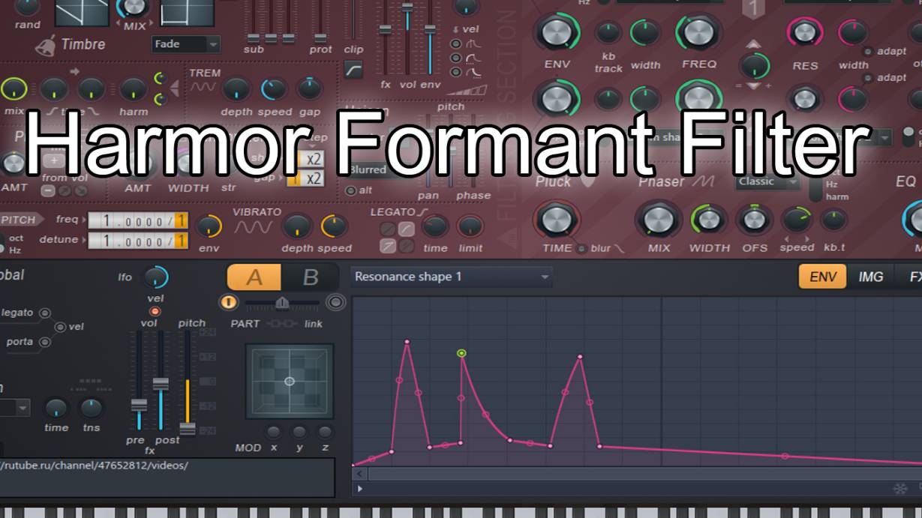This screenshot has width=922, height=518.
Task: Click the green envelope point
Action: pos(462,352)
